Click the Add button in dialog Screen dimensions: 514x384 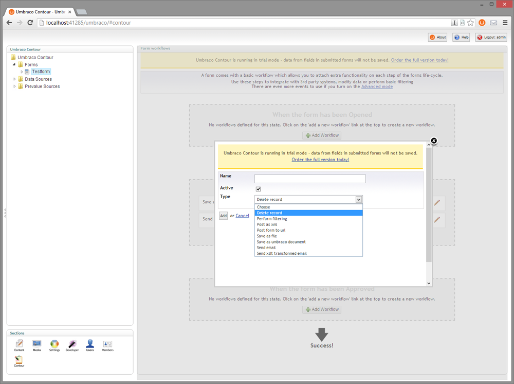[223, 216]
